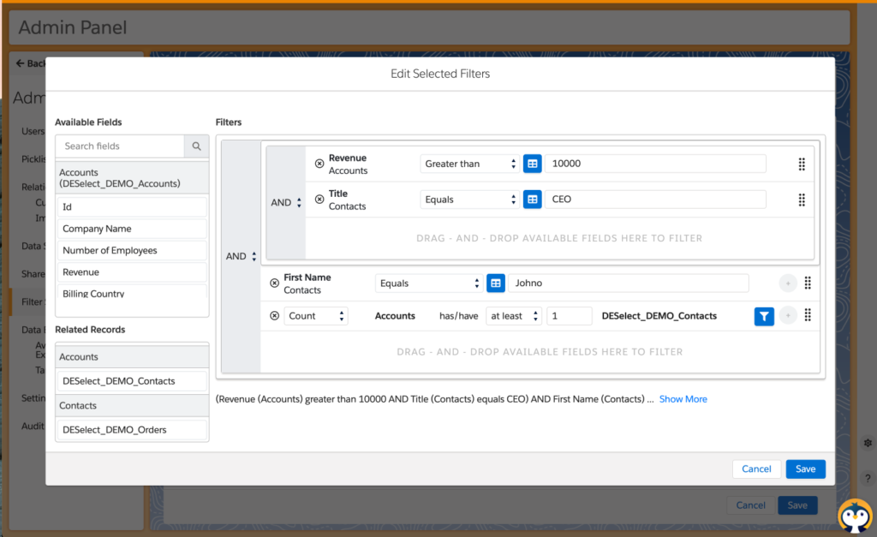
Task: Remove the Title filter with its X icon
Action: click(319, 200)
